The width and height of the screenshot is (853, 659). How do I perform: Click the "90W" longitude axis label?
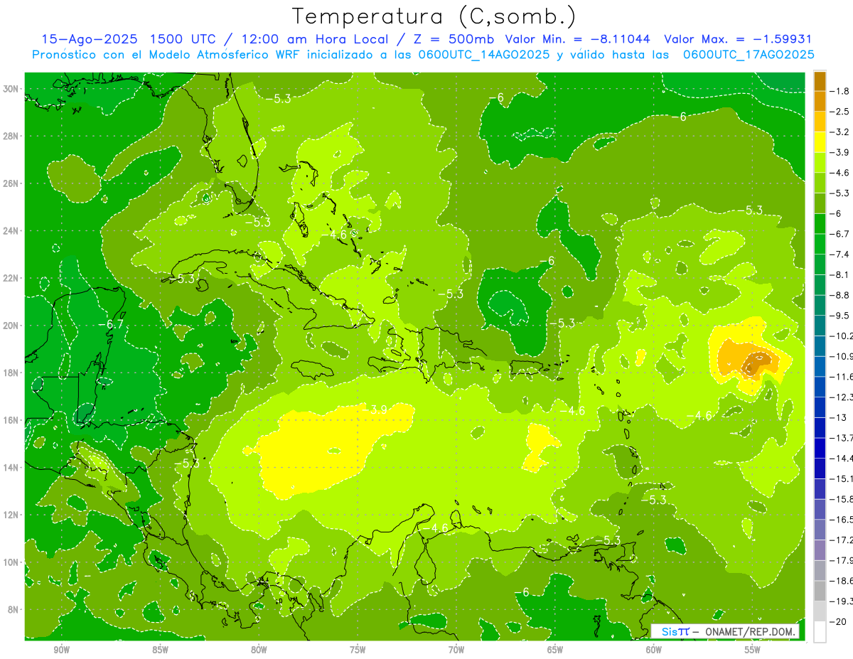(62, 650)
